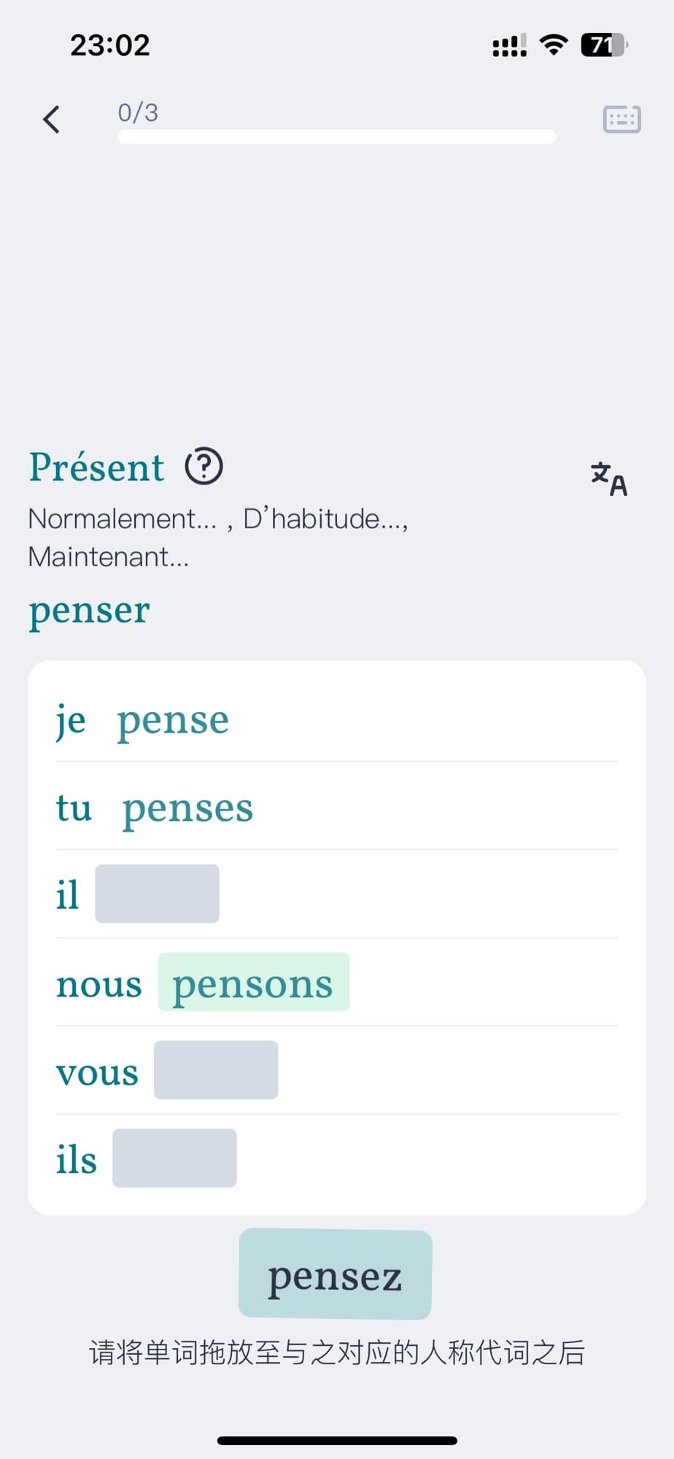This screenshot has width=674, height=1459.
Task: Tap the question mark help icon
Action: 204,466
